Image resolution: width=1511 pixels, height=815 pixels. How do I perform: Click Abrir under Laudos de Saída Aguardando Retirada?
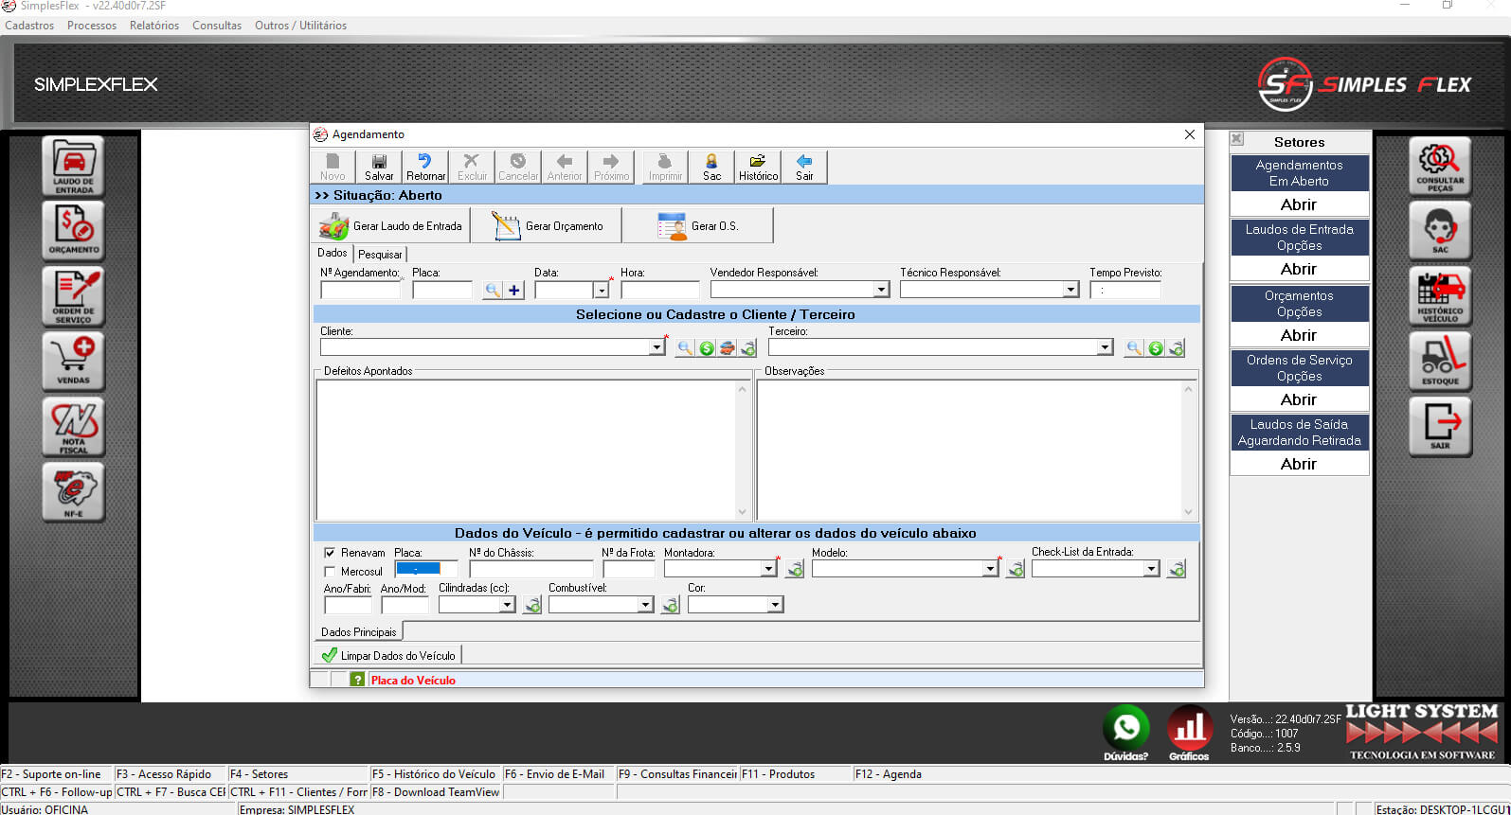[1299, 464]
